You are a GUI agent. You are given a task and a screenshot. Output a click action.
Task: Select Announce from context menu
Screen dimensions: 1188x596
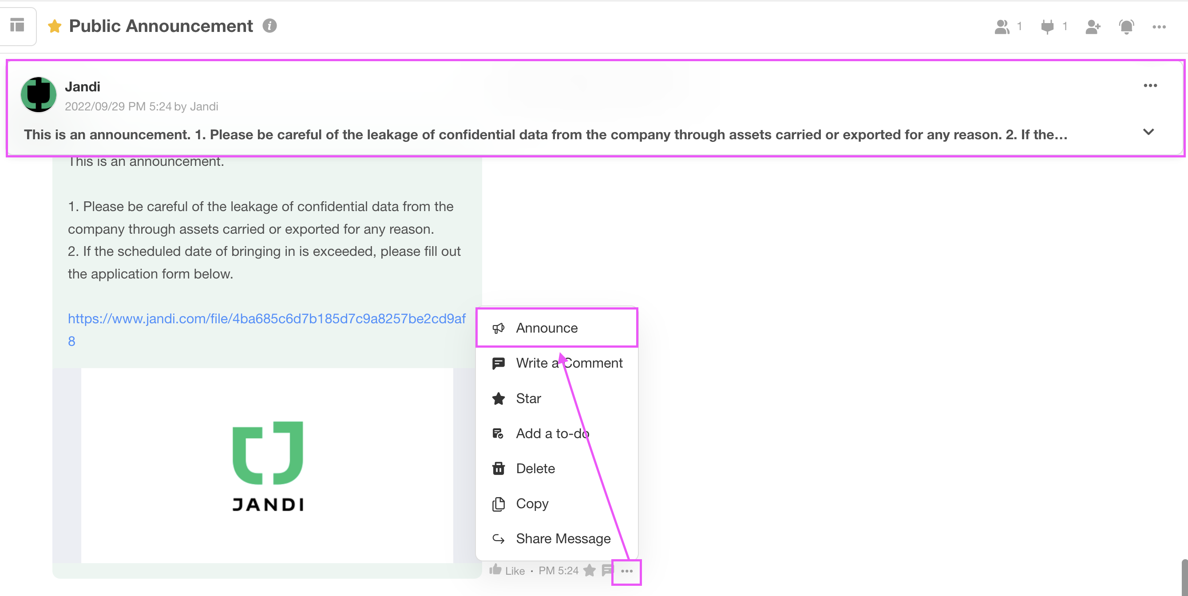546,328
